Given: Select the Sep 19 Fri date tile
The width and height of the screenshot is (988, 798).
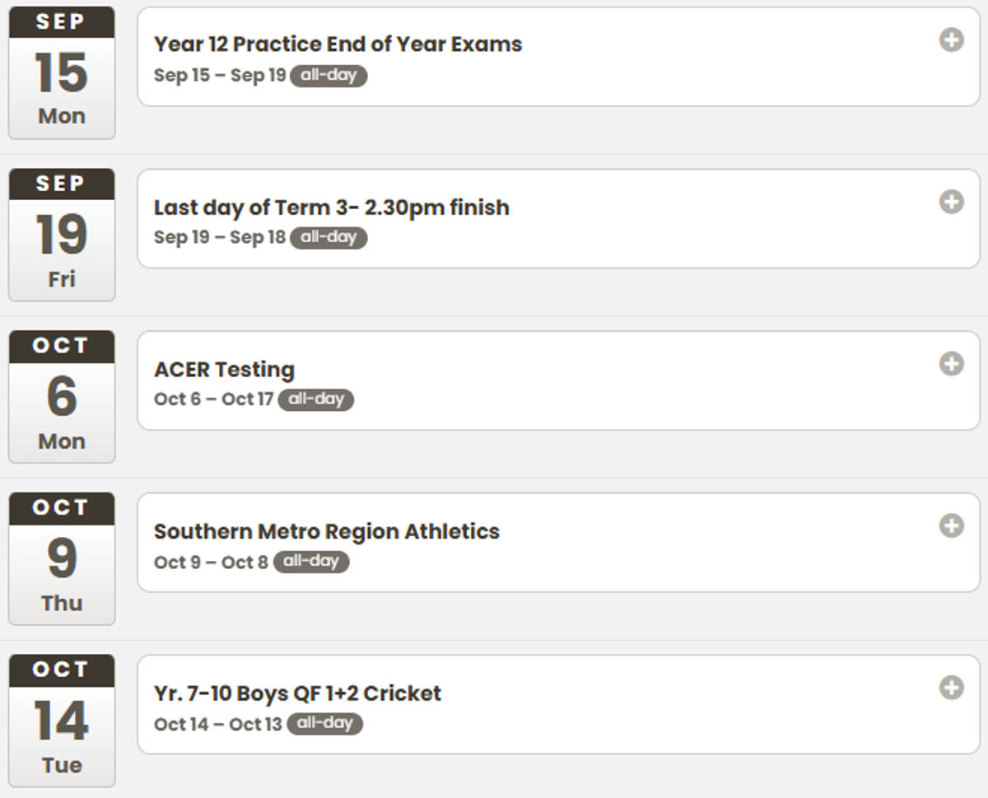Looking at the screenshot, I should [x=62, y=236].
